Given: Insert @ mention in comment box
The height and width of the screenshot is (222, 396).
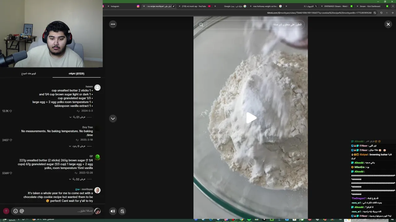Looking at the screenshot, I should tap(22, 211).
